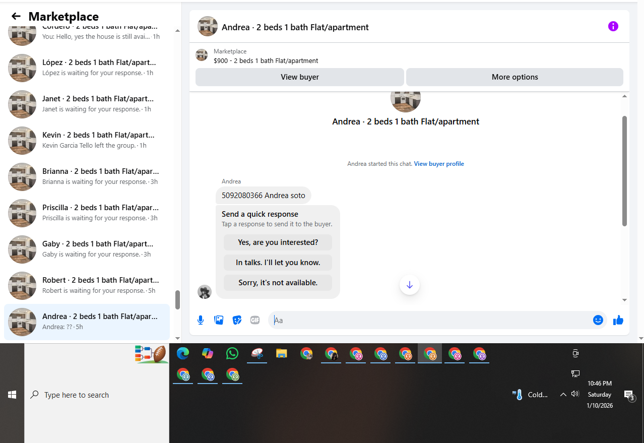Open the Robert conversation
The width and height of the screenshot is (644, 443).
pos(87,285)
